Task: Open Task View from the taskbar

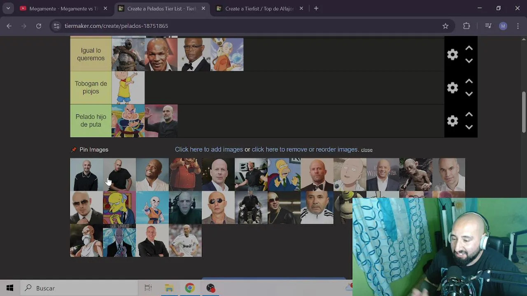Action: 148,288
